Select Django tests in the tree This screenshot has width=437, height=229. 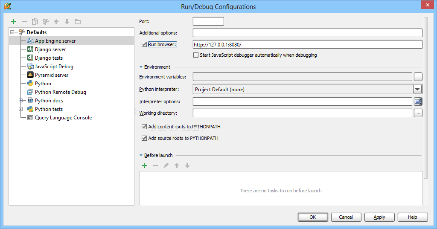(x=49, y=58)
